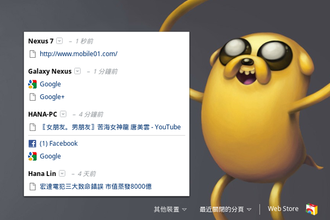
Task: Click the page icon beside mobile01.com link
Action: 32,54
